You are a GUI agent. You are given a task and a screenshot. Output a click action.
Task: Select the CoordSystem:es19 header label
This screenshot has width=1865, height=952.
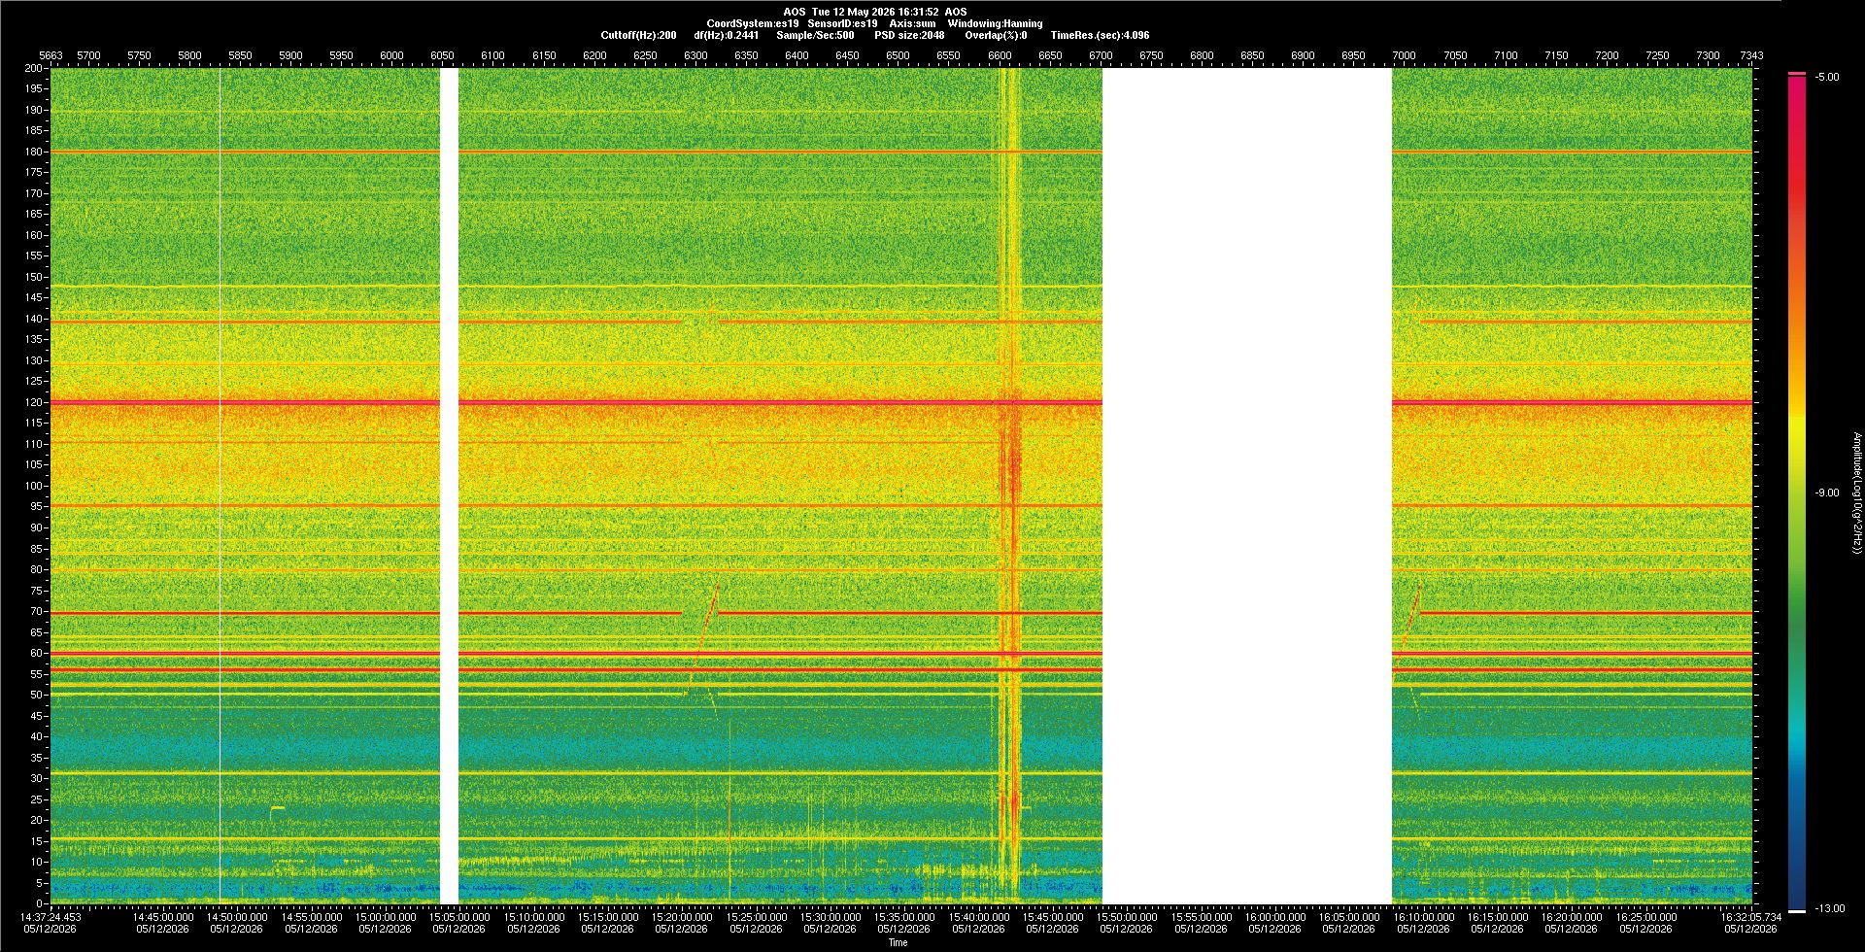[753, 23]
